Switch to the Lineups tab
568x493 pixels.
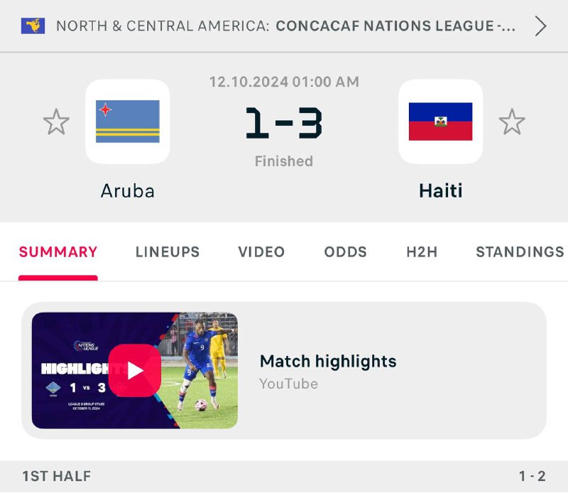168,252
